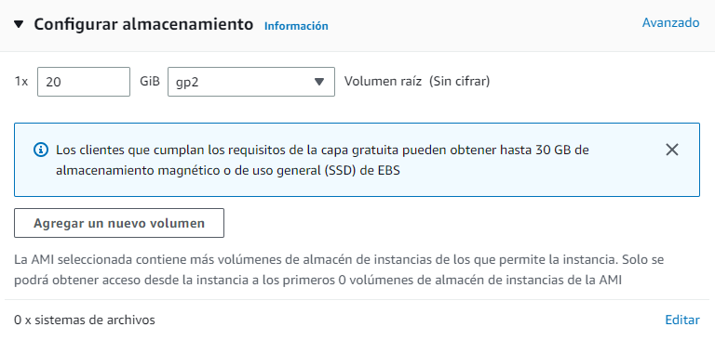Click the Configurar almacenamiento heading text
The height and width of the screenshot is (340, 715).
pos(143,24)
